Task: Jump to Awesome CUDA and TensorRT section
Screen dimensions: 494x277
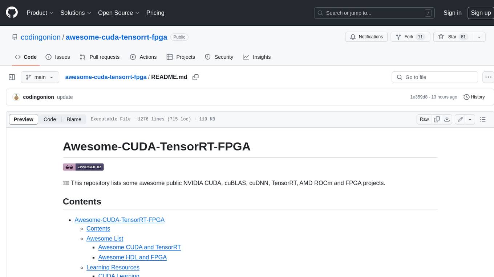Action: [x=139, y=247]
